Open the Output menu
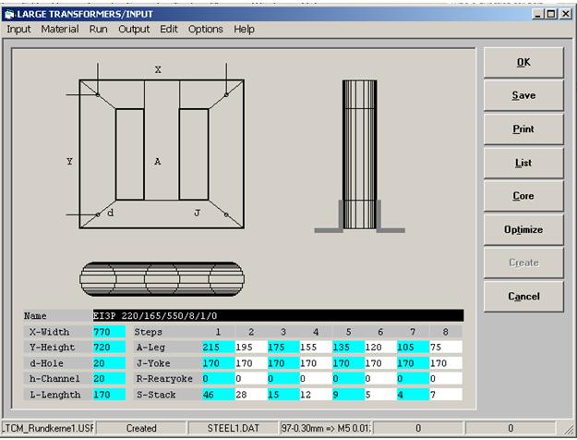 pyautogui.click(x=134, y=29)
